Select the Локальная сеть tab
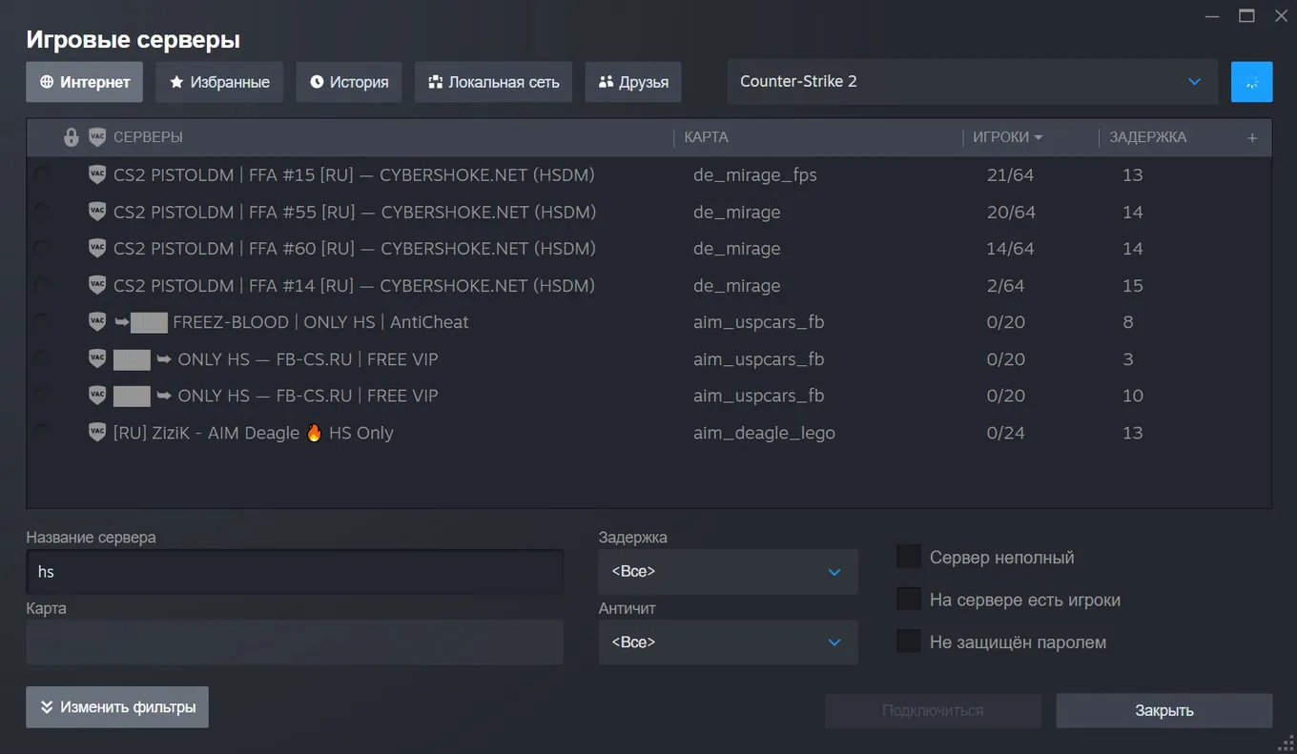 click(494, 82)
